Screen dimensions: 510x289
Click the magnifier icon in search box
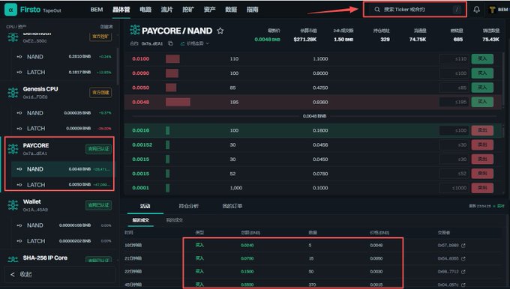pos(377,10)
